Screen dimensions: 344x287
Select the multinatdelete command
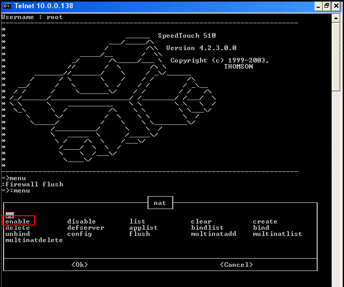click(34, 240)
